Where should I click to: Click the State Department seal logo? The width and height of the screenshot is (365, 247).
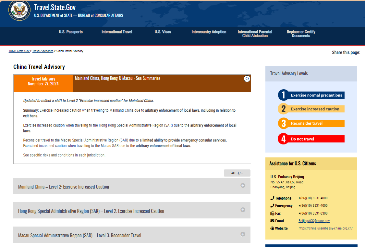tap(19, 10)
